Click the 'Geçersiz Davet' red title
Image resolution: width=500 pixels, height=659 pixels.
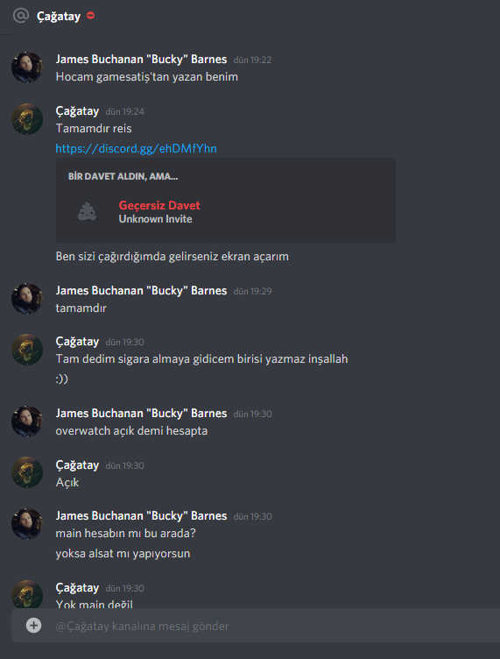coord(159,206)
